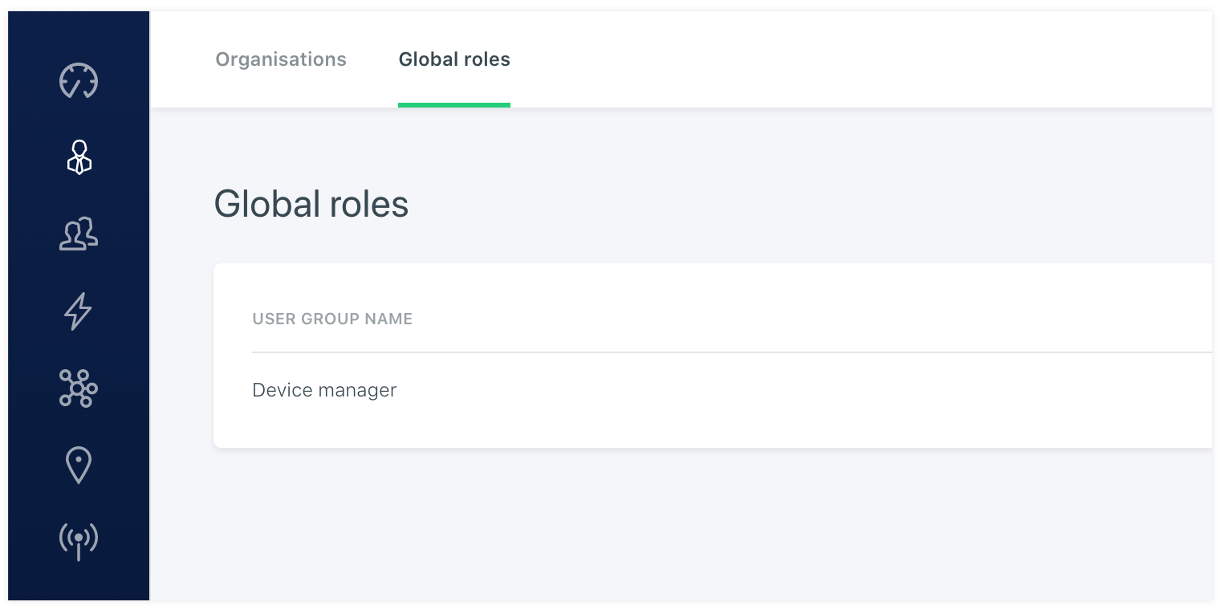
Task: Go to the users group sidebar icon
Action: click(79, 234)
